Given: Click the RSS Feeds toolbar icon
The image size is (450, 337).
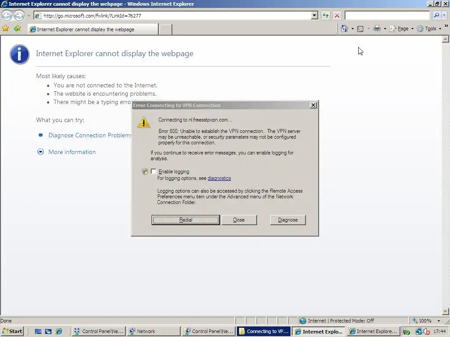Looking at the screenshot, I should [x=360, y=29].
